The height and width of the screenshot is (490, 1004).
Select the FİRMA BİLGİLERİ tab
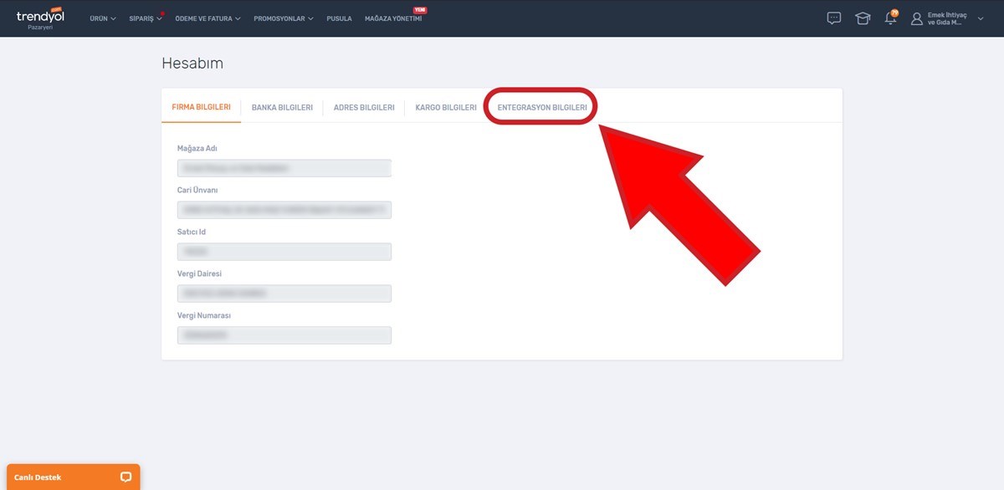pyautogui.click(x=201, y=107)
